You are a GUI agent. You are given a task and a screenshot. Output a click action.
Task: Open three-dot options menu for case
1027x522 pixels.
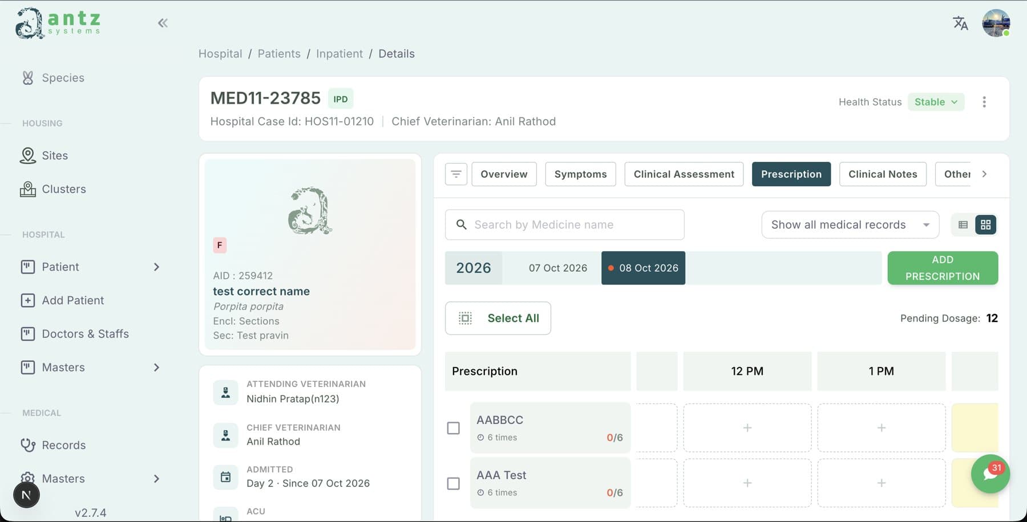[x=984, y=102]
